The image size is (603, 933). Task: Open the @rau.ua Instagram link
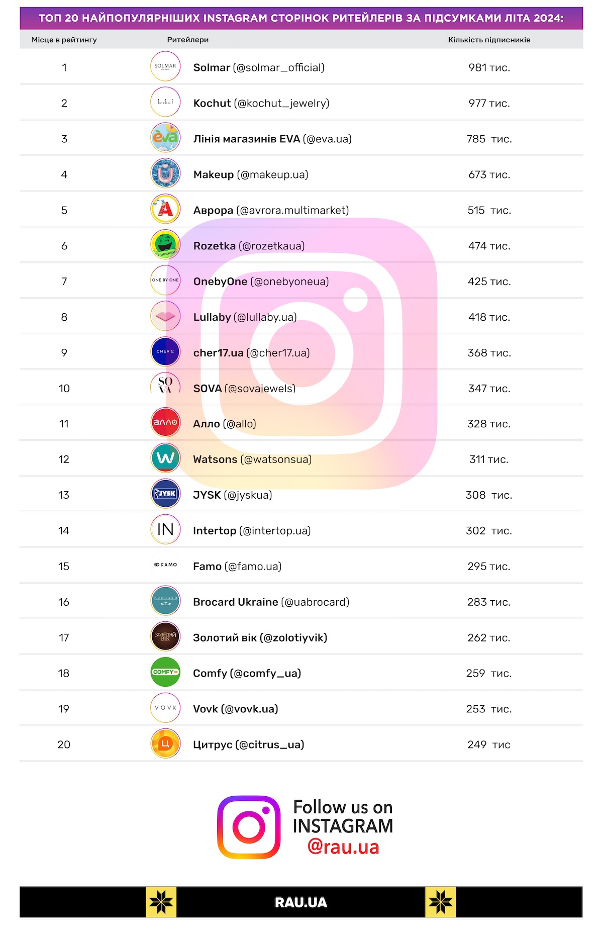[x=343, y=847]
